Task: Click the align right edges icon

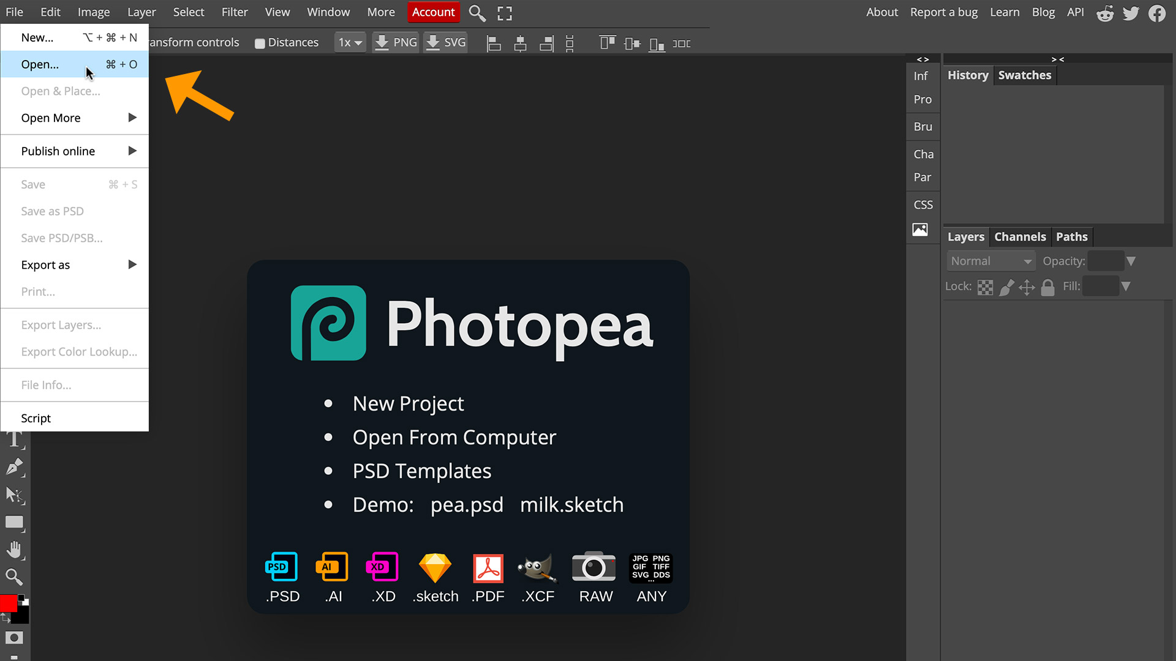Action: (546, 43)
